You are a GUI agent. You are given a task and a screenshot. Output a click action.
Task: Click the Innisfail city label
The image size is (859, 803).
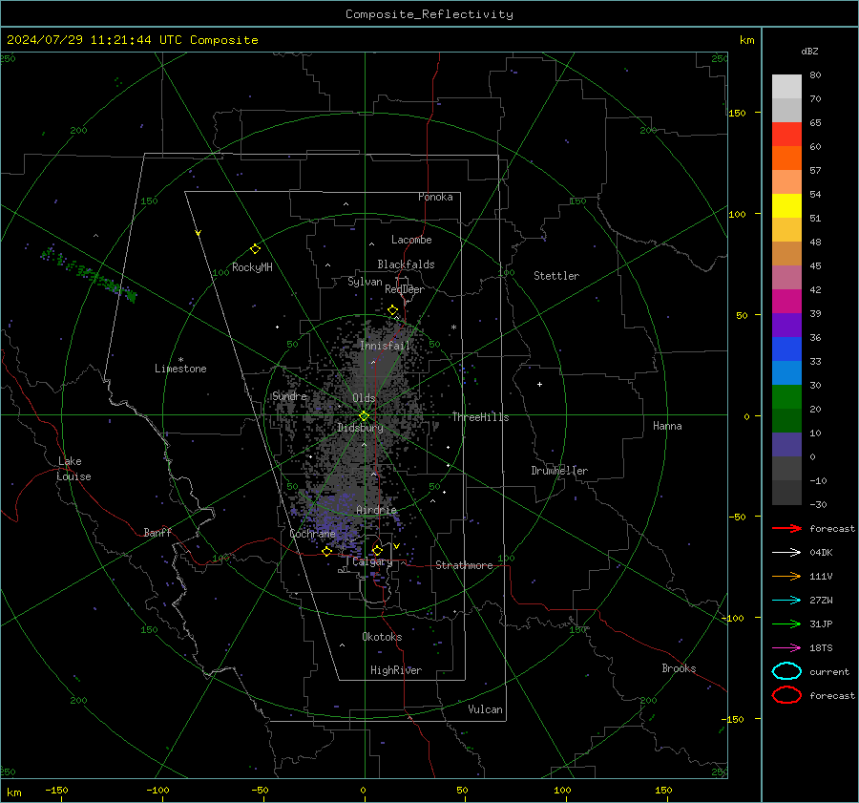tap(385, 346)
